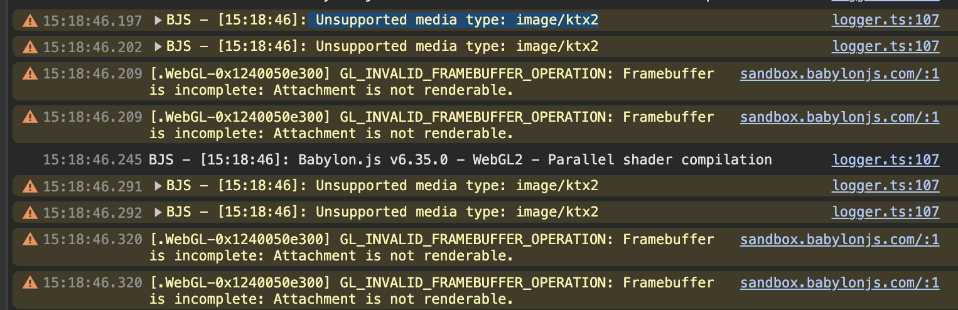Click the warning icon at timestamp 15:18:46.197
This screenshot has height=310, width=958.
(x=30, y=21)
